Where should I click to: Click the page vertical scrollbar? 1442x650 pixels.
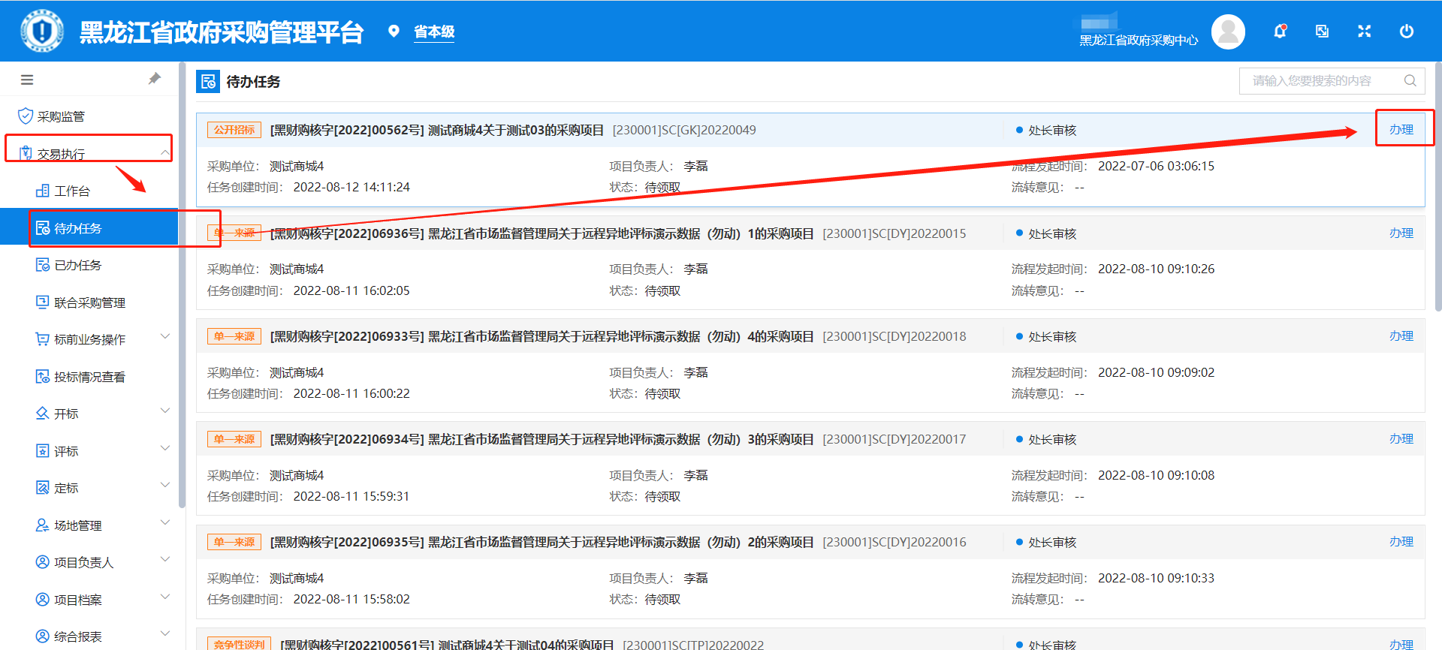(x=1437, y=186)
